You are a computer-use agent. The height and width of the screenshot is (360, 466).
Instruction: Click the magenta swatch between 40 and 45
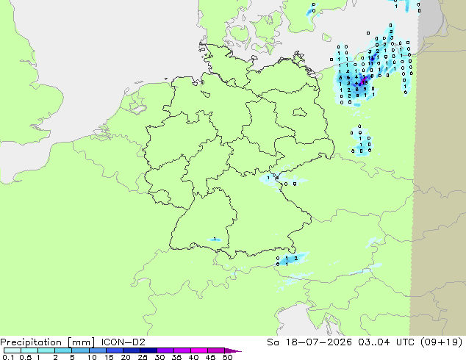click(x=199, y=350)
